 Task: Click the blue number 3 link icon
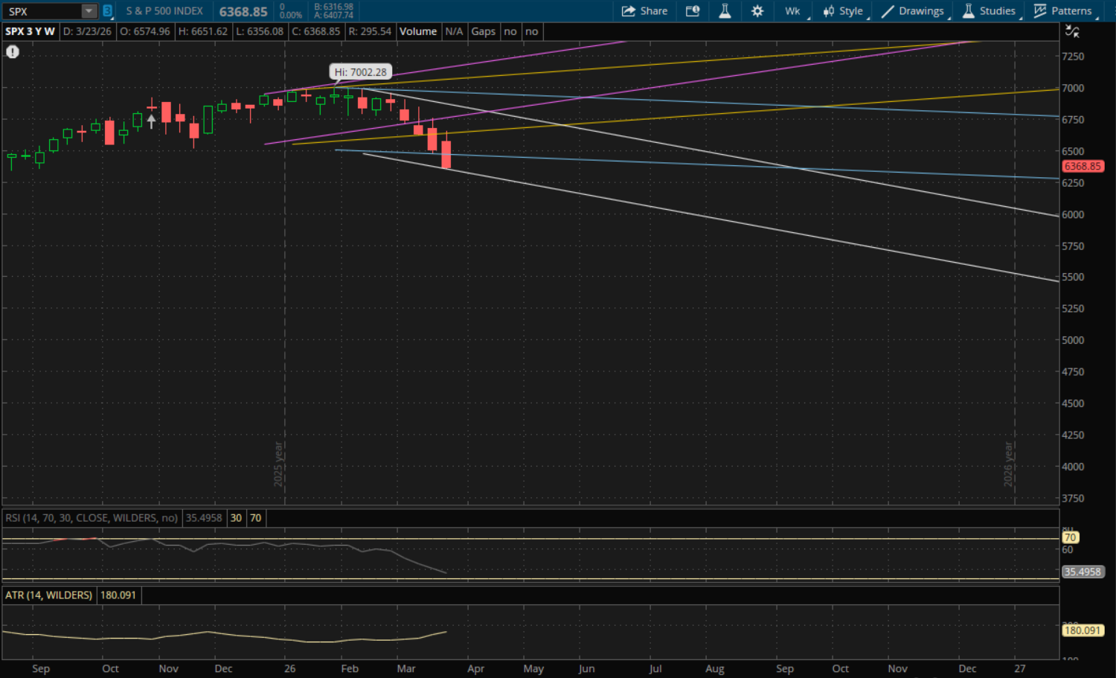(x=107, y=11)
